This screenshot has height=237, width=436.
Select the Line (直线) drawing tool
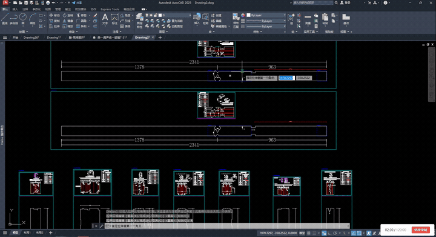(x=4, y=19)
